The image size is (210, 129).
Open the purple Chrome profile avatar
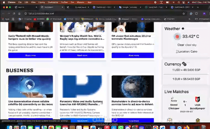(x=204, y=13)
